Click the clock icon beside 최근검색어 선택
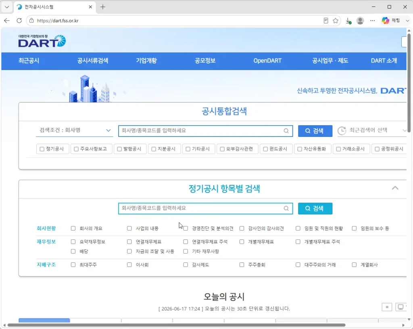Screen dimensions: 413x329 (342, 130)
